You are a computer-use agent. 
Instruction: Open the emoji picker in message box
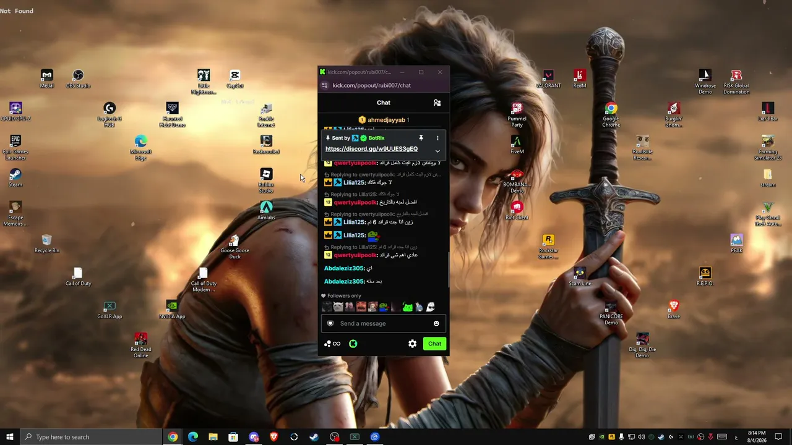pos(436,323)
